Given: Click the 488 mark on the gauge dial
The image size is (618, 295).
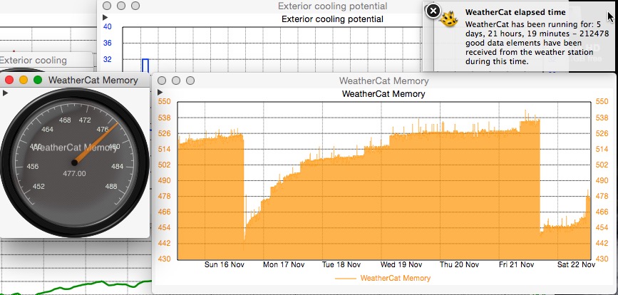Looking at the screenshot, I should click(111, 186).
